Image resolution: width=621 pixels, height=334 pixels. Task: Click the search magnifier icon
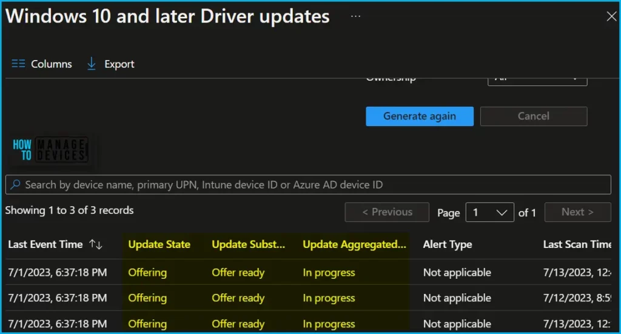(15, 184)
